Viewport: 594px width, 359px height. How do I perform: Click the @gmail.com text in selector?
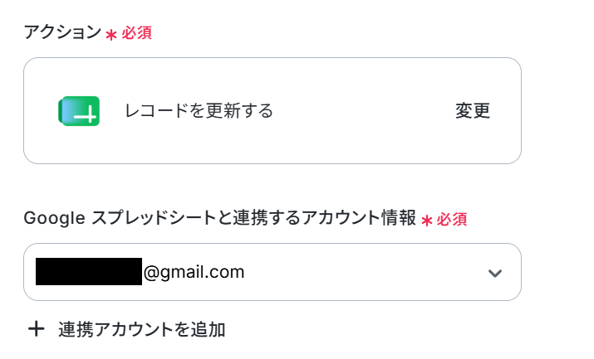point(194,272)
